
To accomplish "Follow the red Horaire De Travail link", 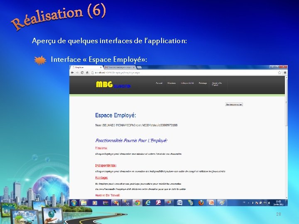I will coord(108,195).
